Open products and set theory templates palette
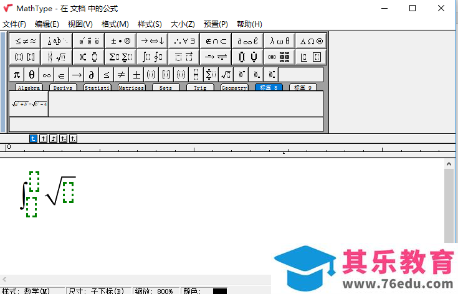Image resolution: width=458 pixels, height=294 pixels. [x=248, y=57]
